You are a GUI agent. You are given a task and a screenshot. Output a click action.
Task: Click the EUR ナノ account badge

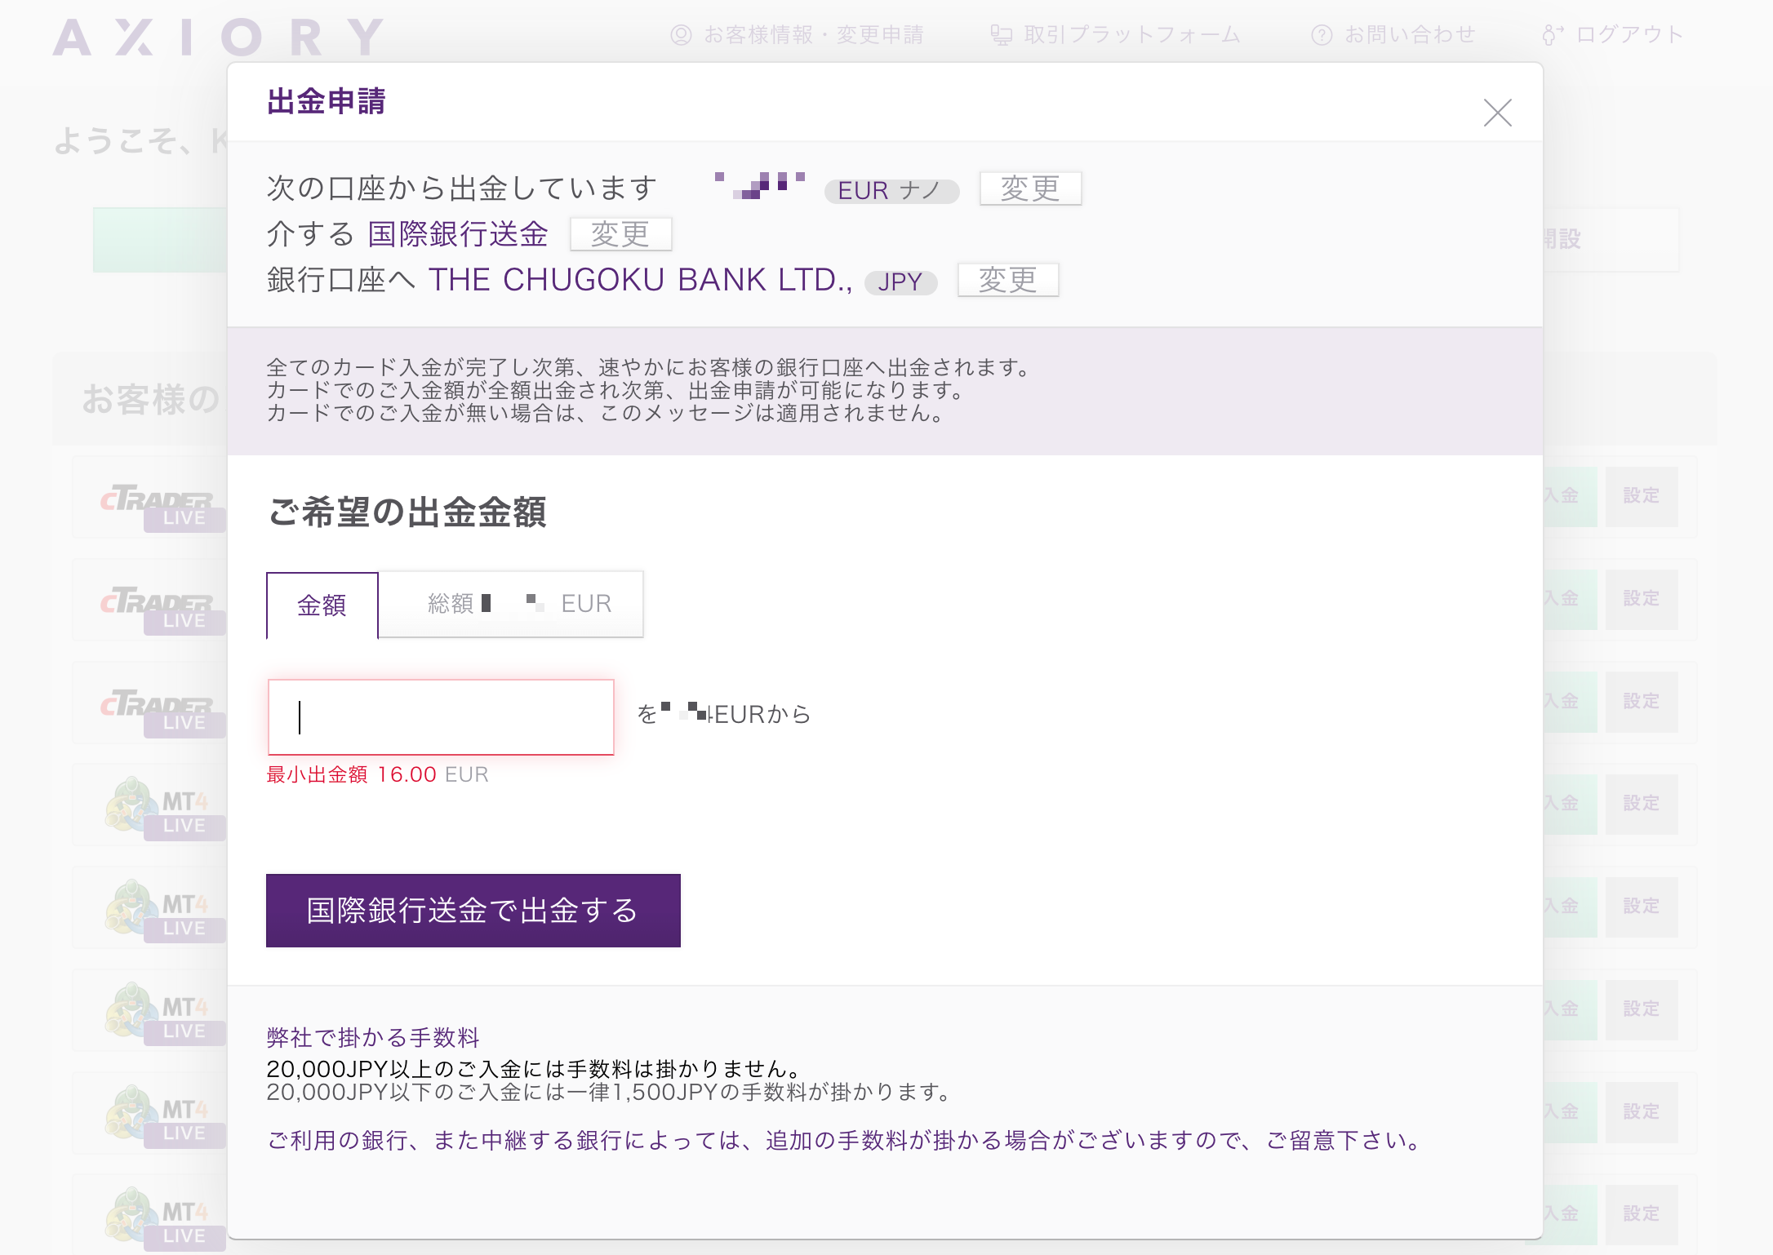pos(891,191)
